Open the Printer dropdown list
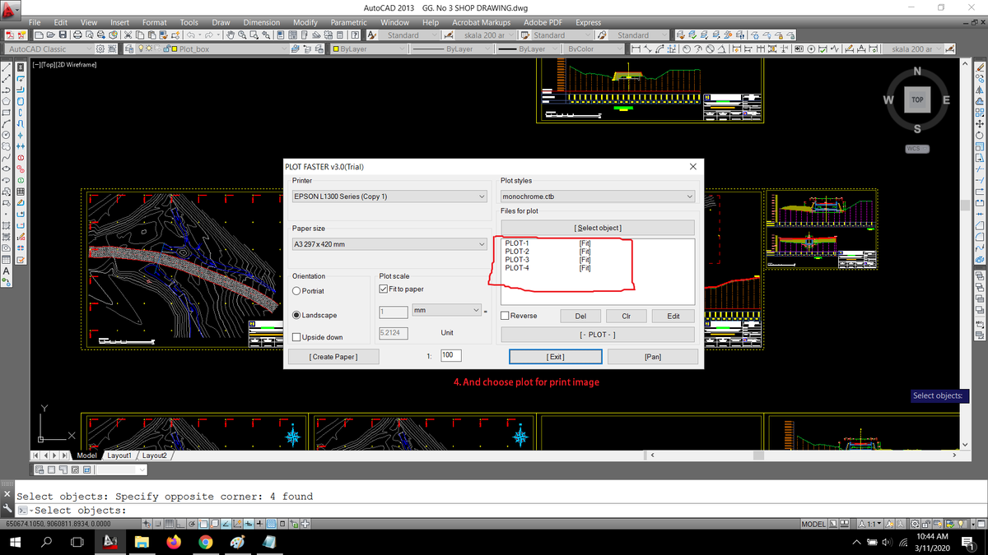This screenshot has width=988, height=555. [482, 197]
